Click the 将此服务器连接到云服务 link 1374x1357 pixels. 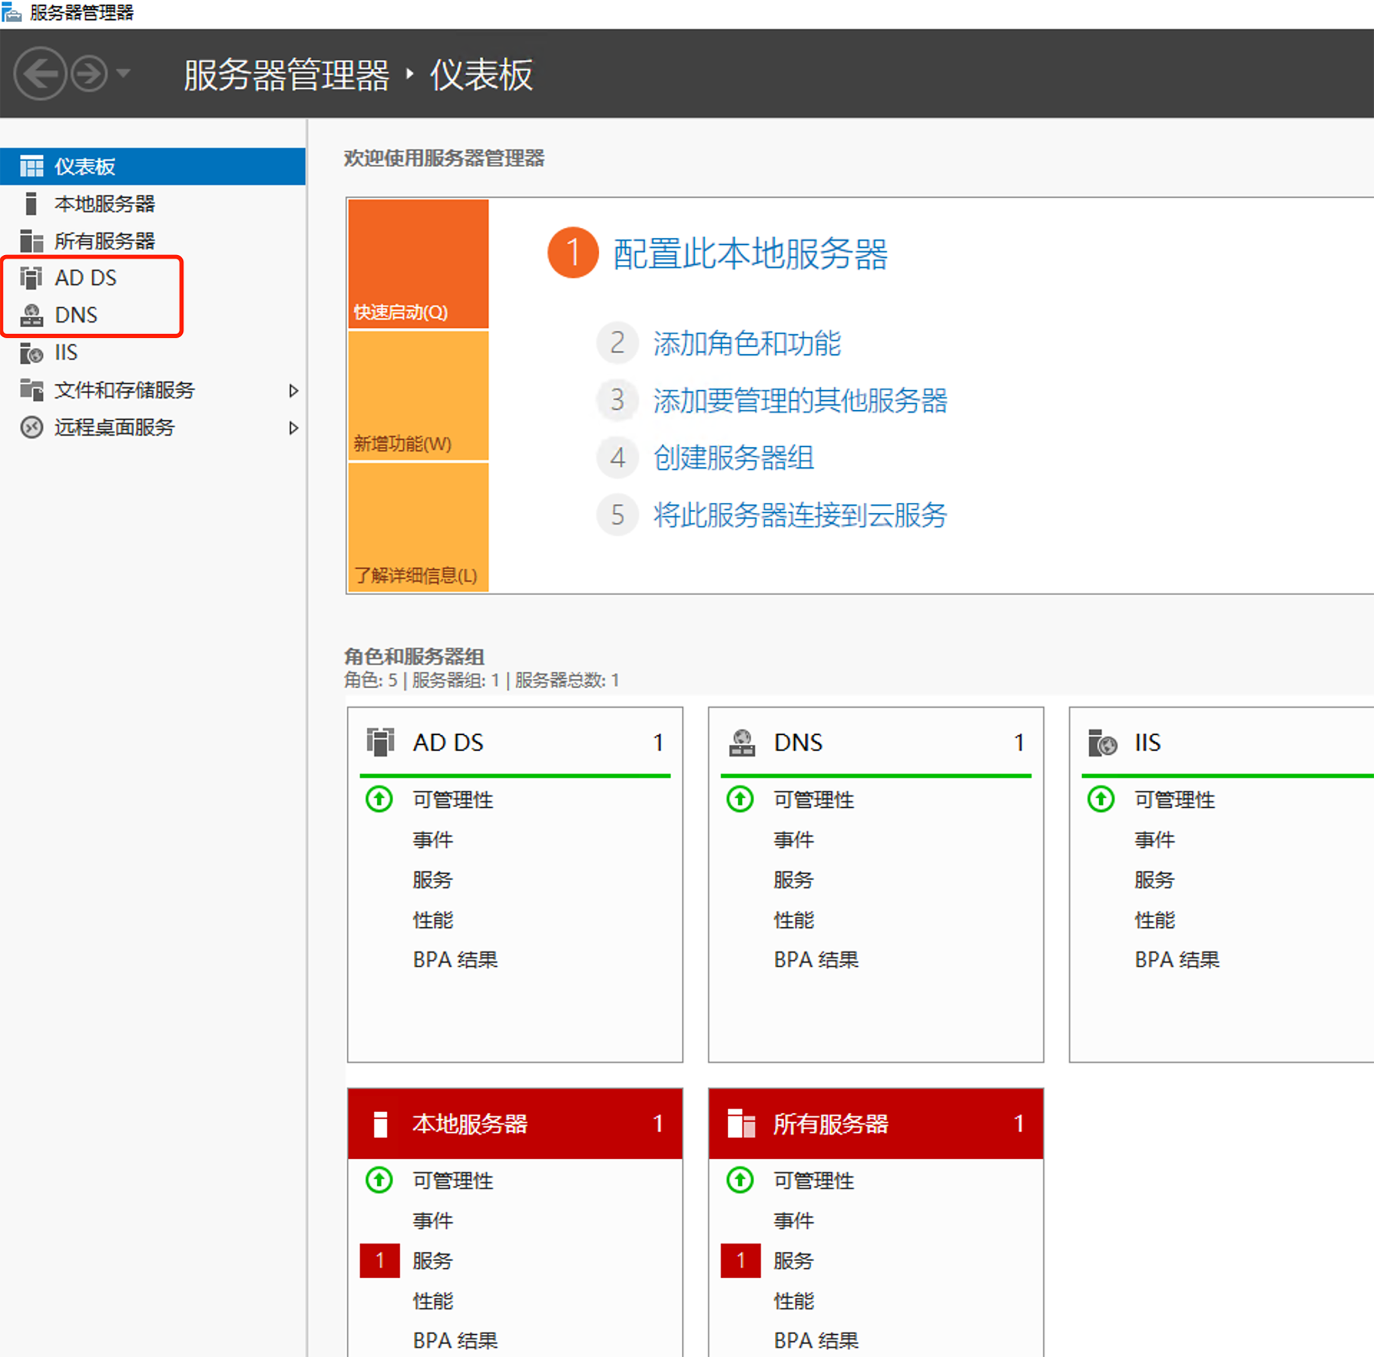tap(800, 515)
